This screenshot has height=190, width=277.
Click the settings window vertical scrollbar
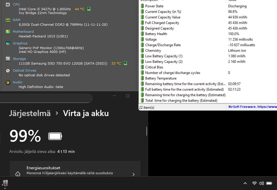(147, 131)
